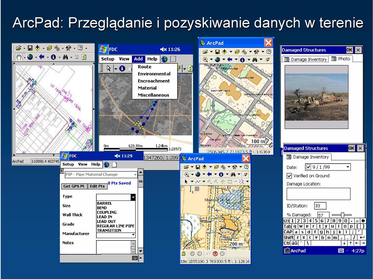Select Zoom In magnifier in 100 m city-map ArcPad window
The height and width of the screenshot is (279, 373).
coord(205,60)
